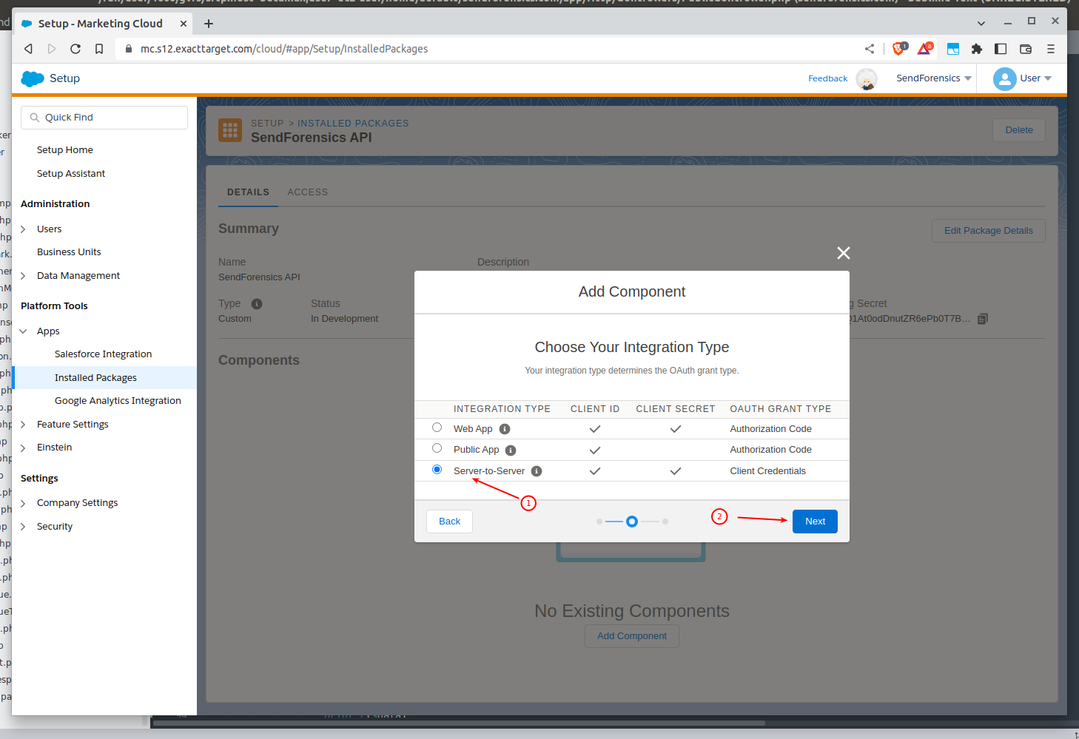Screen dimensions: 1079x739
Task: Open Setup Home in sidebar
Action: pyautogui.click(x=65, y=150)
